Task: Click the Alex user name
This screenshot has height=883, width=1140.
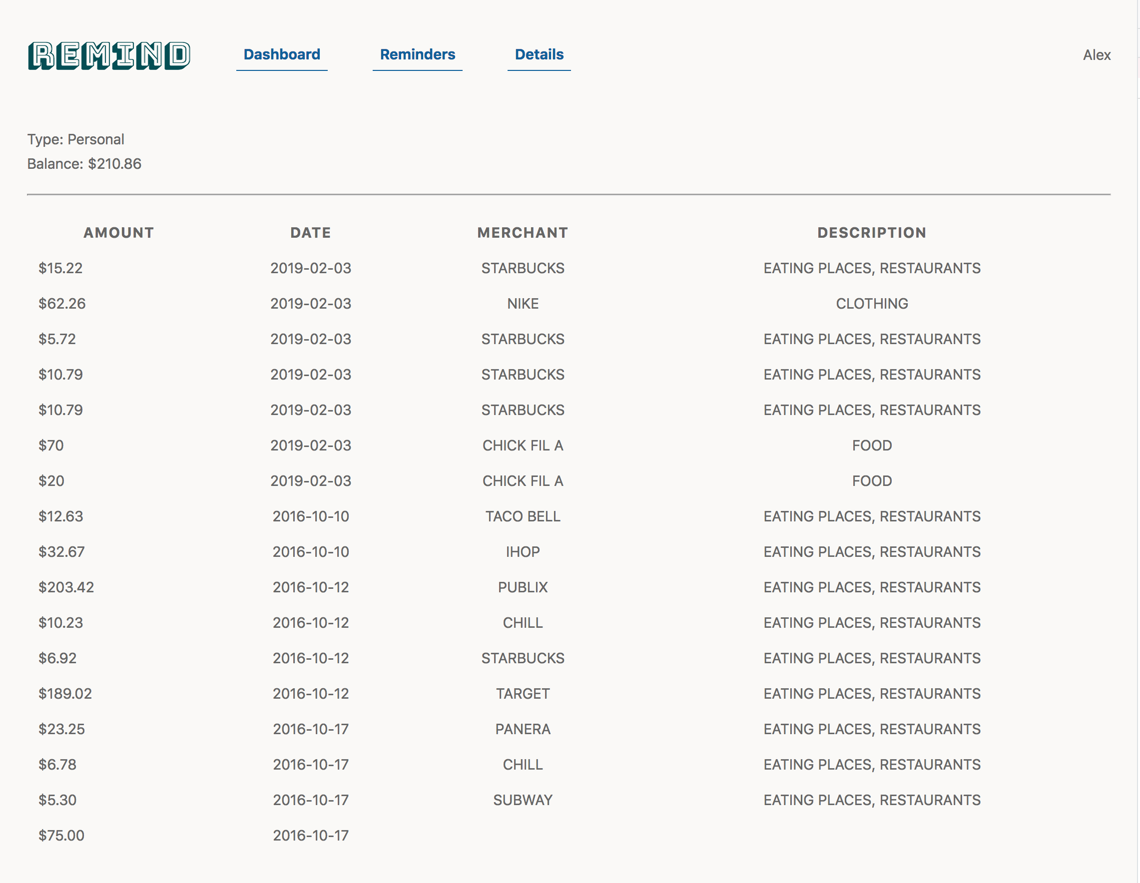Action: click(x=1096, y=55)
